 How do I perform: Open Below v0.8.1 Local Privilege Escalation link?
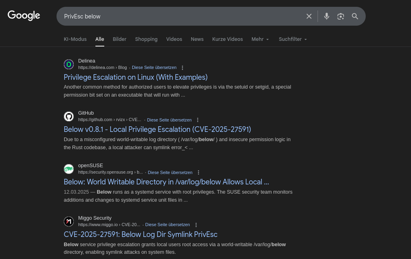click(157, 129)
